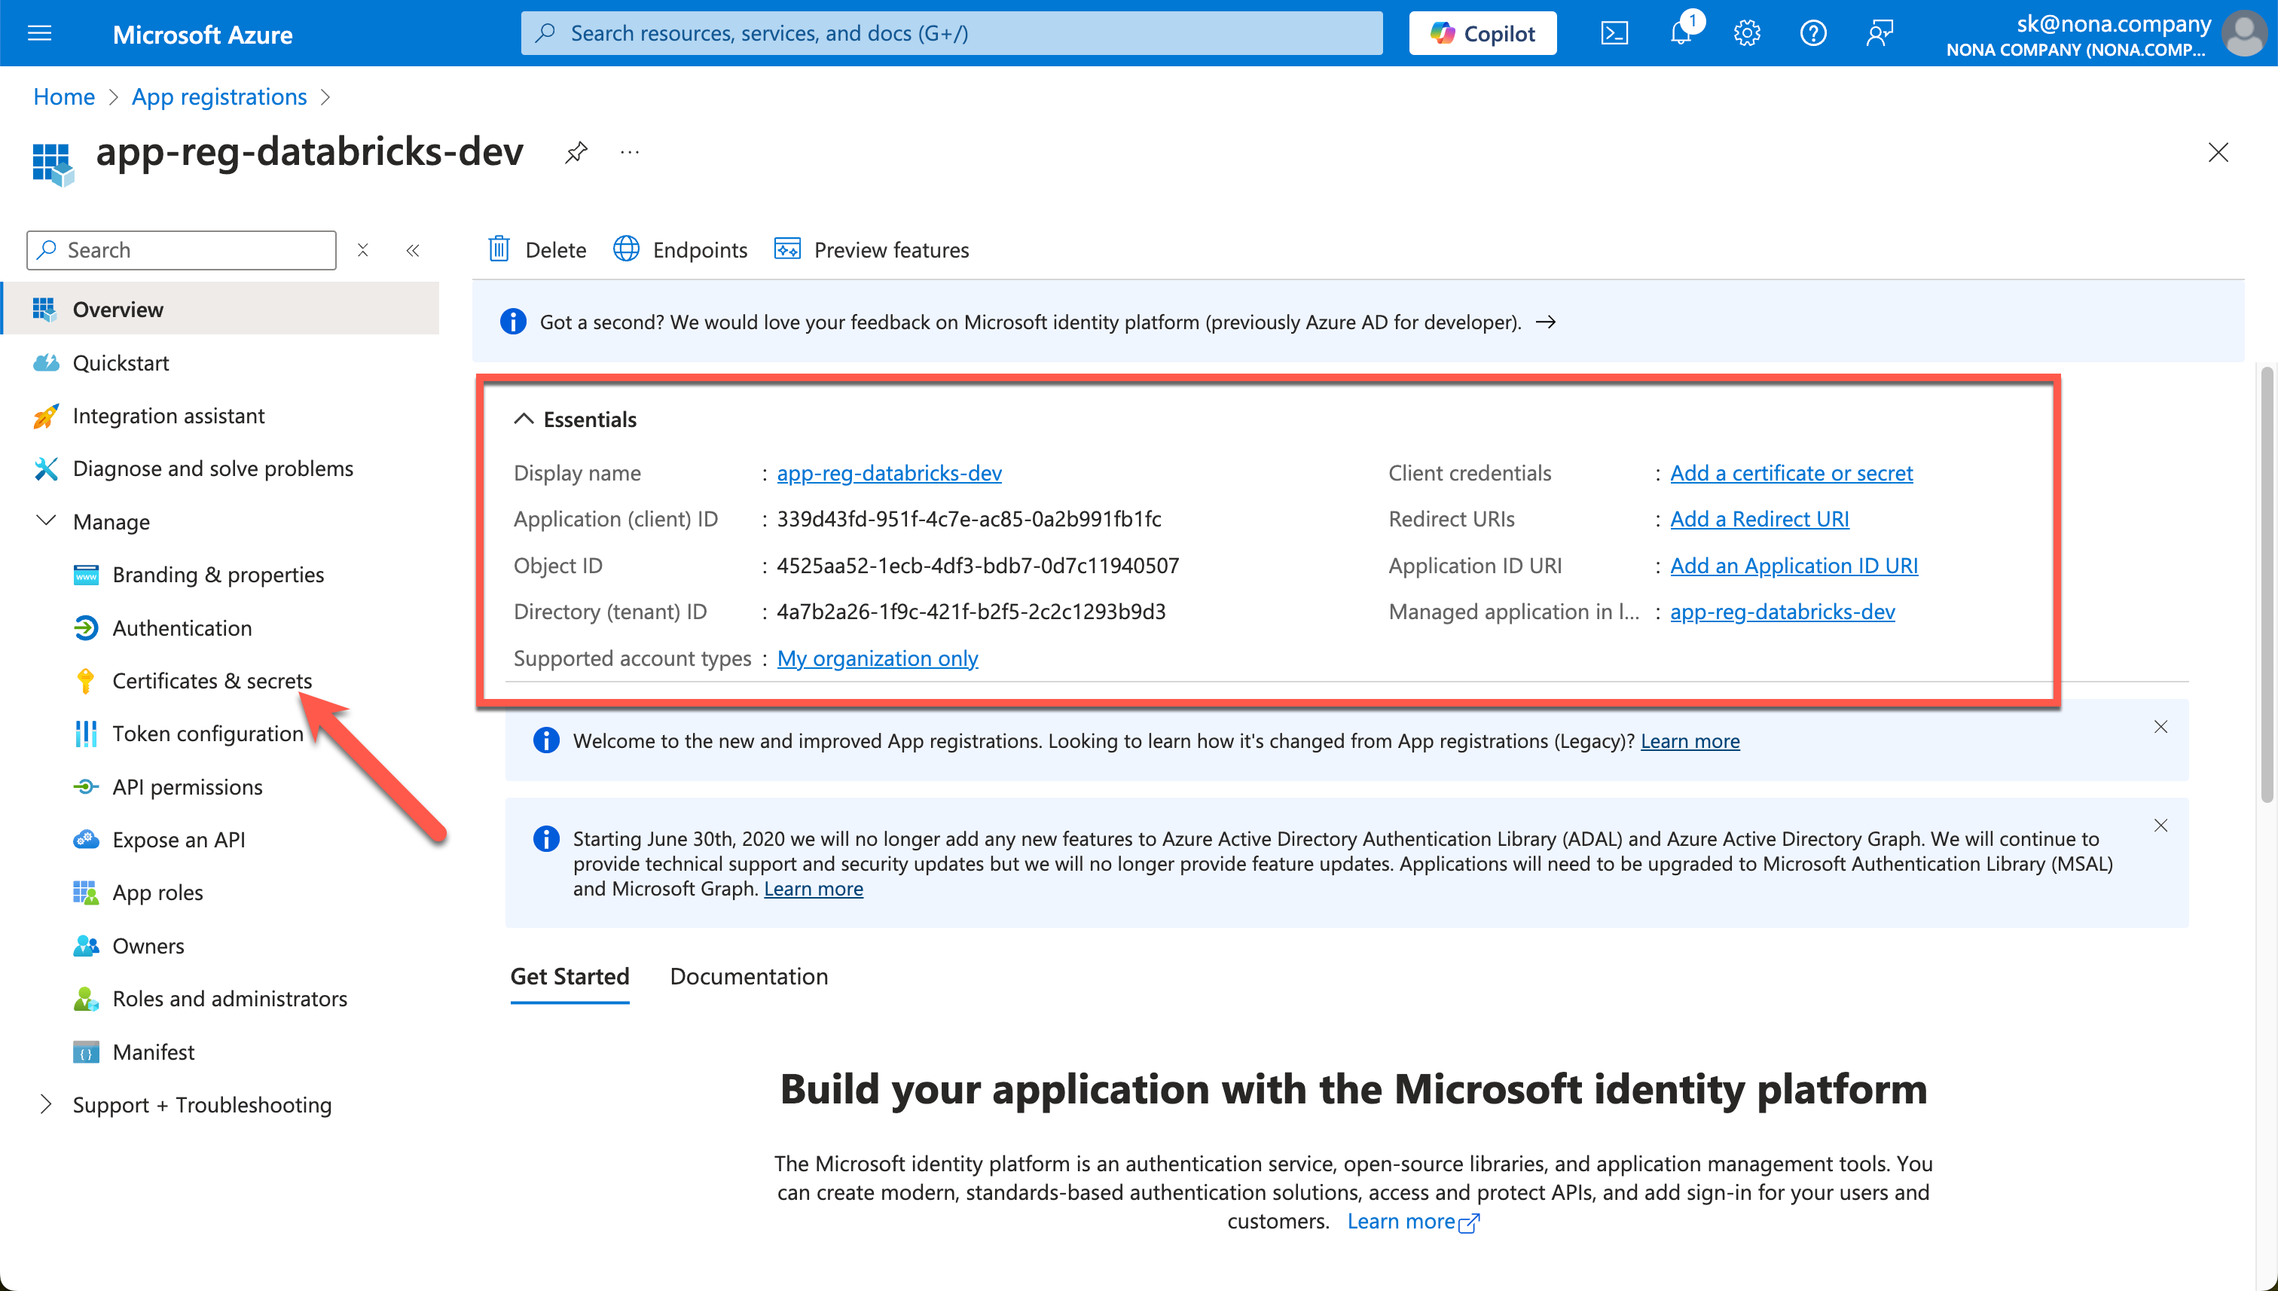Open Endpoints from the toolbar
The height and width of the screenshot is (1291, 2278).
(x=681, y=249)
